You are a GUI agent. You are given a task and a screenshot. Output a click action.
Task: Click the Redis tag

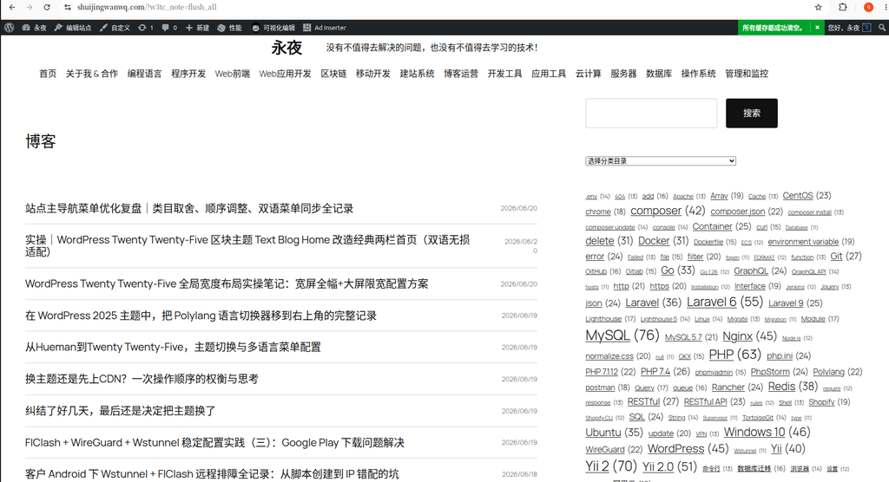[x=793, y=387]
